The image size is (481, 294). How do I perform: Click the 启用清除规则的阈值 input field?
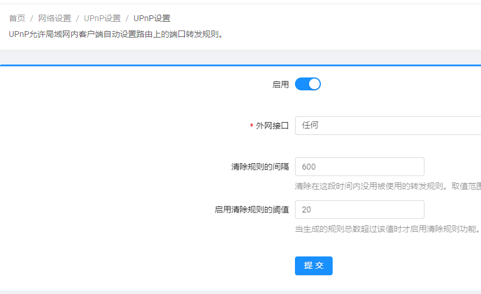pos(360,209)
